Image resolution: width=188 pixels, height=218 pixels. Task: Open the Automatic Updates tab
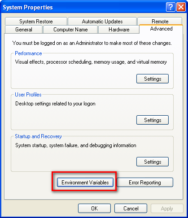(102, 22)
